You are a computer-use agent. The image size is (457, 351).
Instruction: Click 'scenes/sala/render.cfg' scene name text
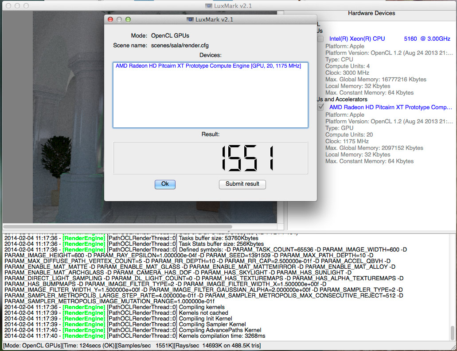[x=180, y=46]
